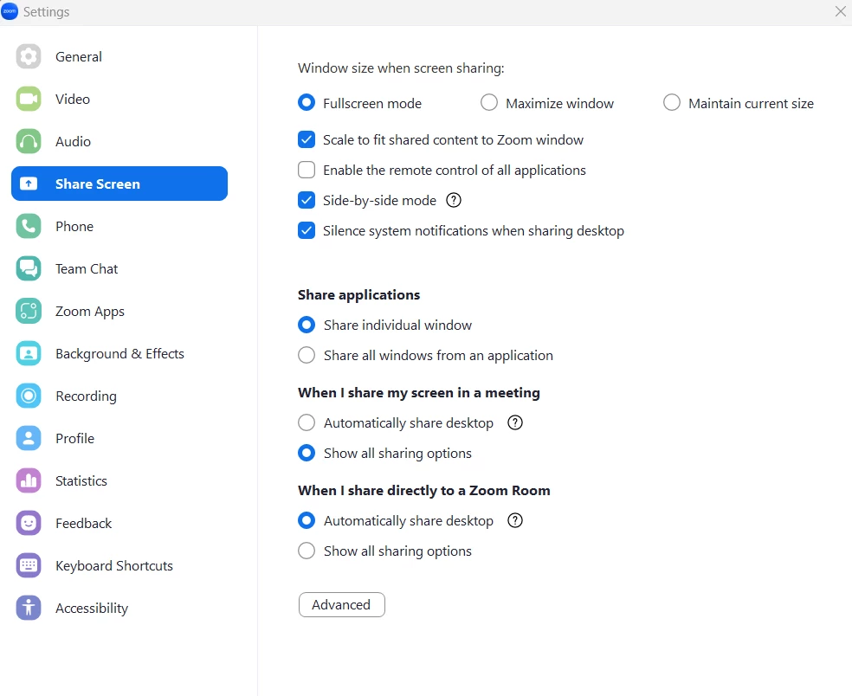Click the Profile person icon
852x696 pixels.
pos(29,439)
